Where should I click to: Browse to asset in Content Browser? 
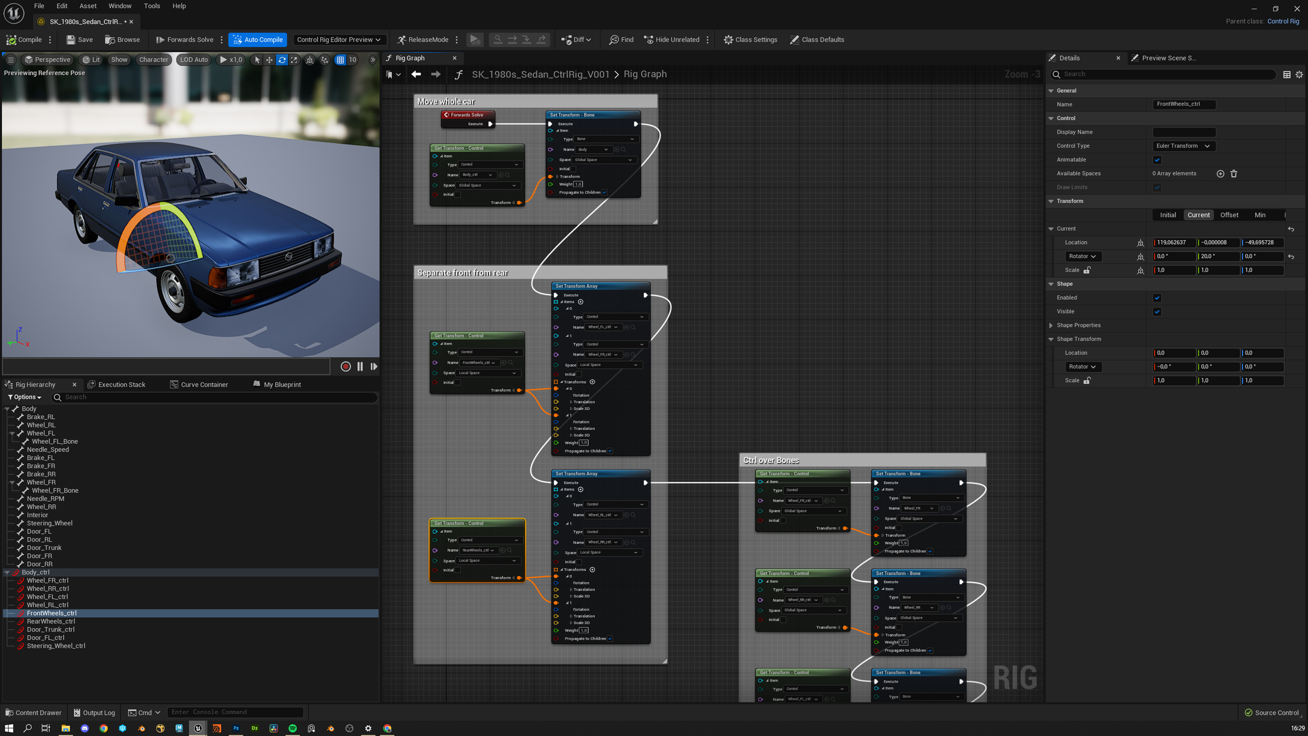point(122,40)
